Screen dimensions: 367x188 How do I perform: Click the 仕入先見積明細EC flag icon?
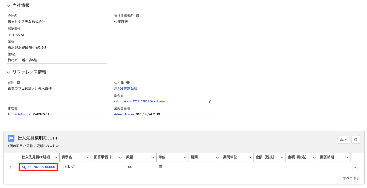pos(11,138)
